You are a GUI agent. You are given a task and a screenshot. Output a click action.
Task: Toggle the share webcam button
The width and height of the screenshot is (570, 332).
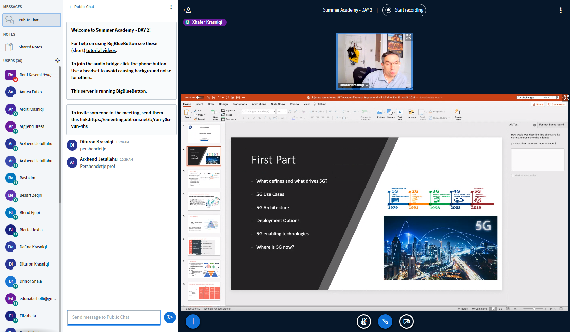click(406, 321)
